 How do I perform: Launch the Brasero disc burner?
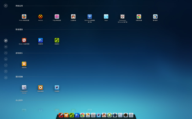click(24, 40)
